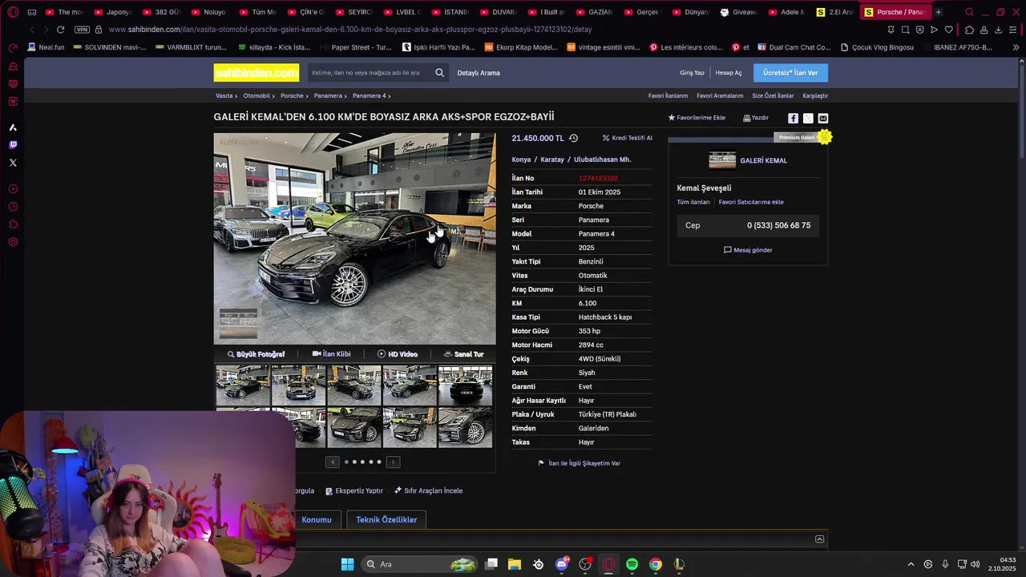This screenshot has height=577, width=1026.
Task: Click the Yazdır print icon link
Action: [x=756, y=118]
